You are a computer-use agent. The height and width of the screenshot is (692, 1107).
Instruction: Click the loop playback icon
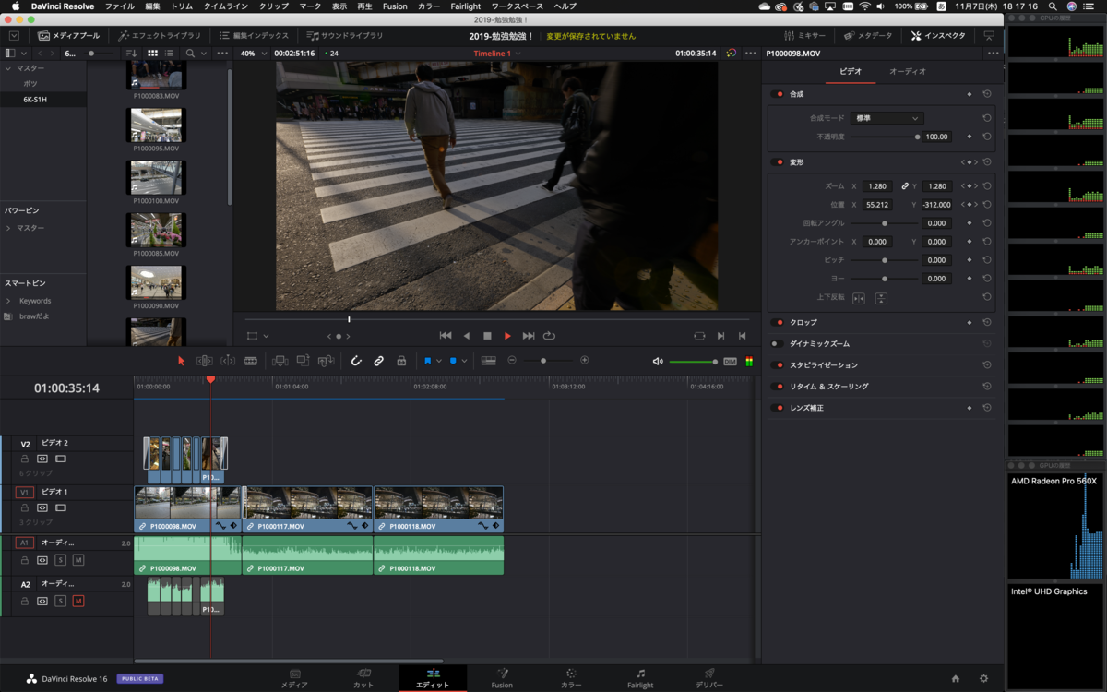pyautogui.click(x=550, y=336)
